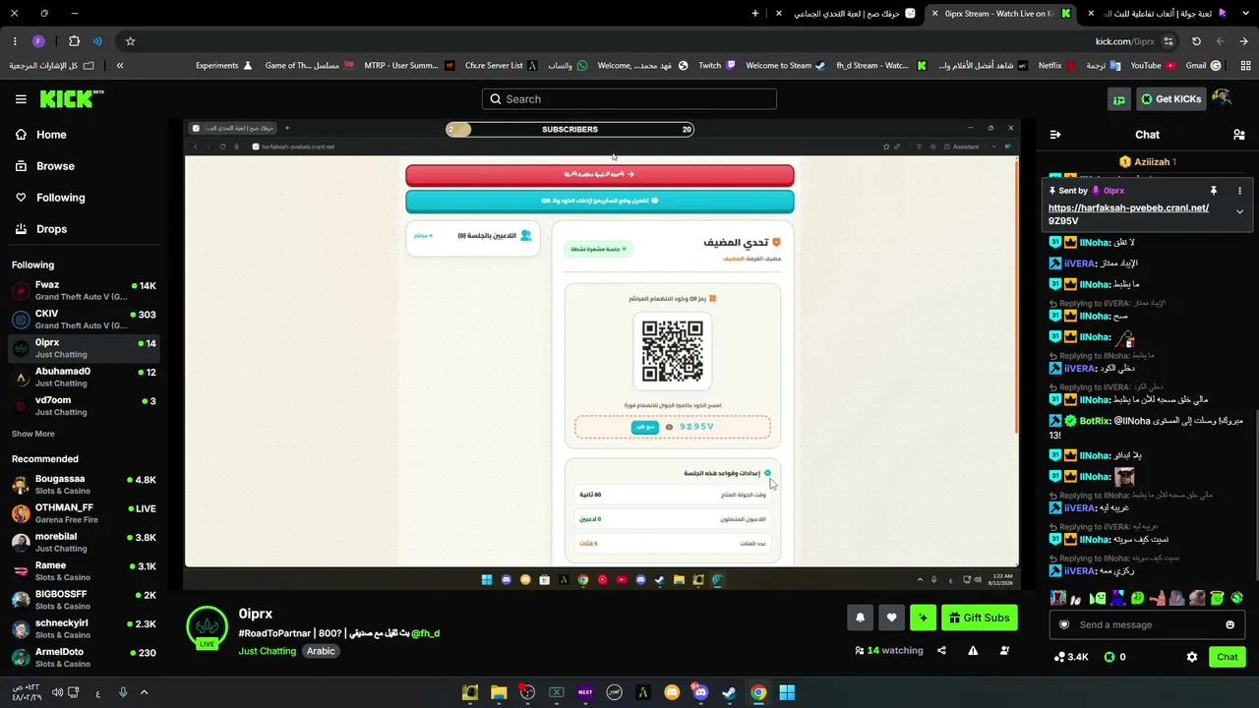Open the user moderation icon next to report

pos(1004,650)
